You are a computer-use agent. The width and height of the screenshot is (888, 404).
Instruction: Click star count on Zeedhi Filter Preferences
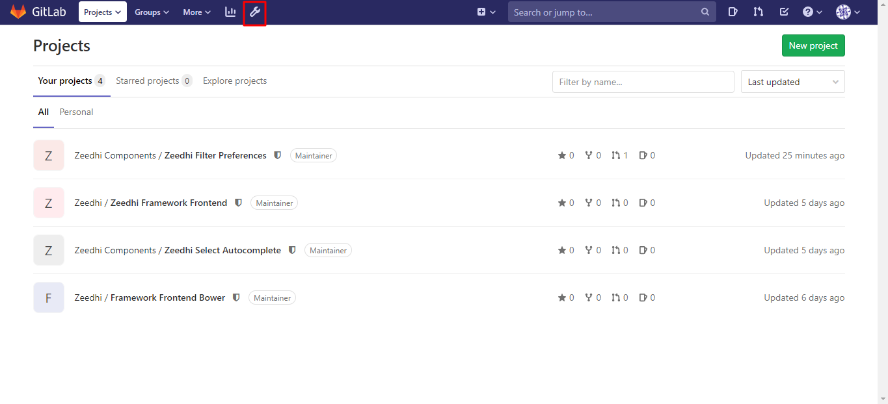point(566,155)
